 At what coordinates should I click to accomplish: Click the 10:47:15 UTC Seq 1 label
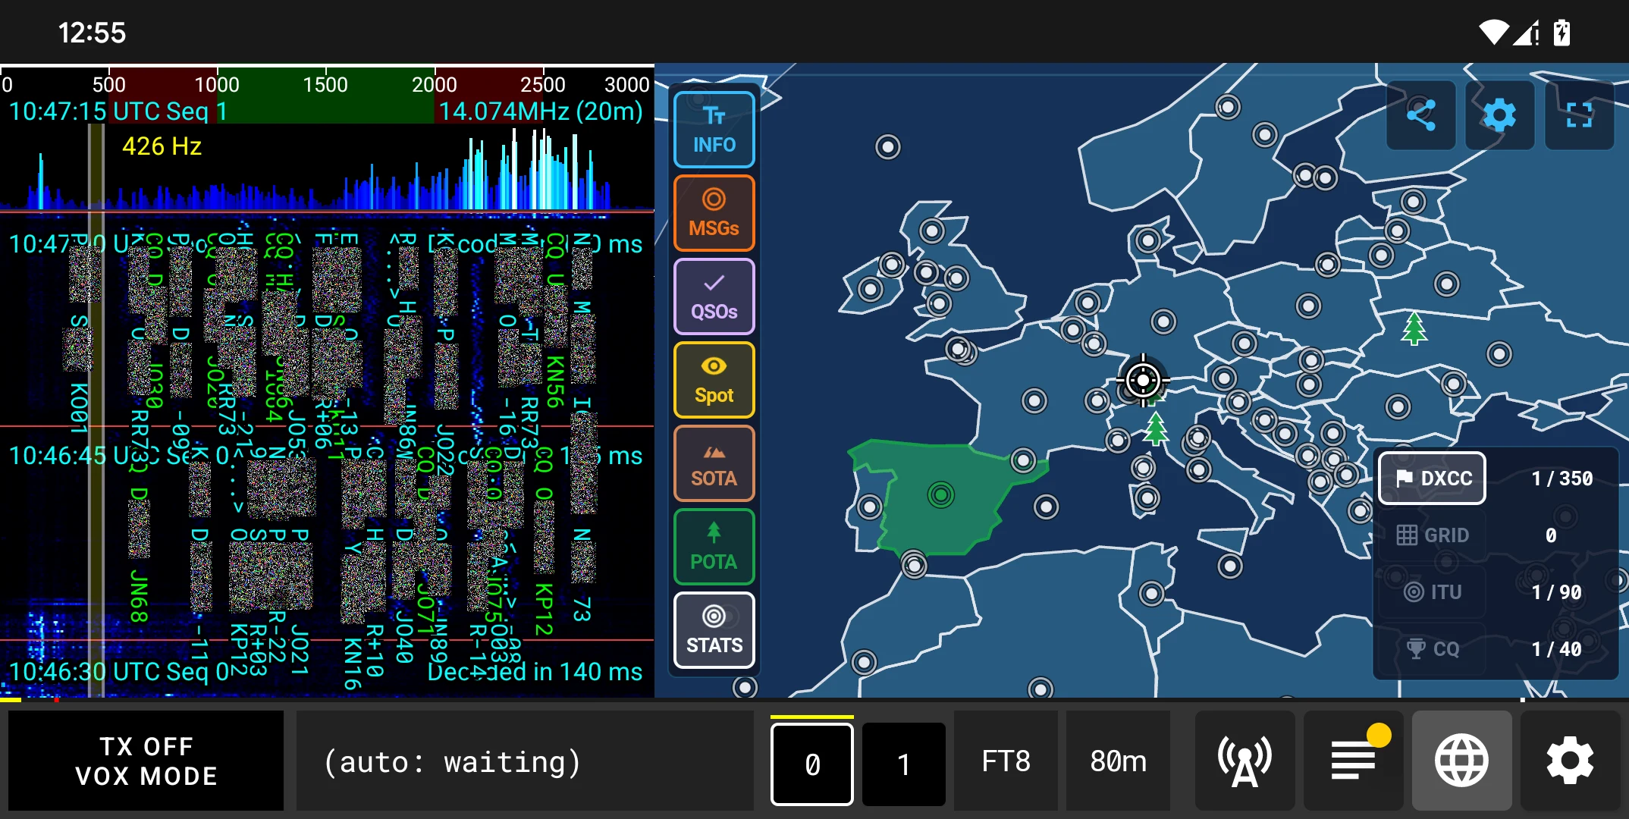[118, 111]
